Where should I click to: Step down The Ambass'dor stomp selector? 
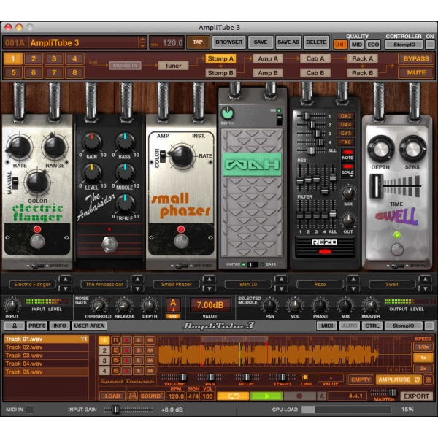click(x=137, y=288)
